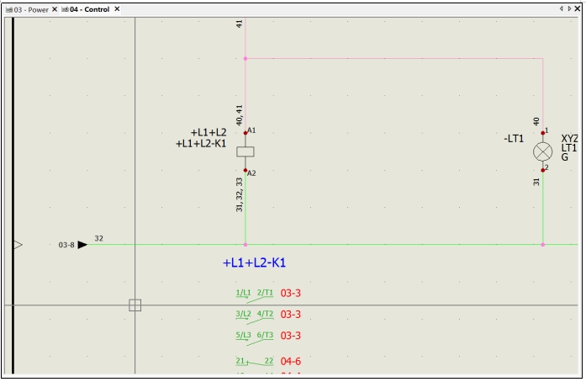Viewport: 586px width, 382px height.
Task: Switch to the 03 - Power tab
Action: tap(29, 9)
